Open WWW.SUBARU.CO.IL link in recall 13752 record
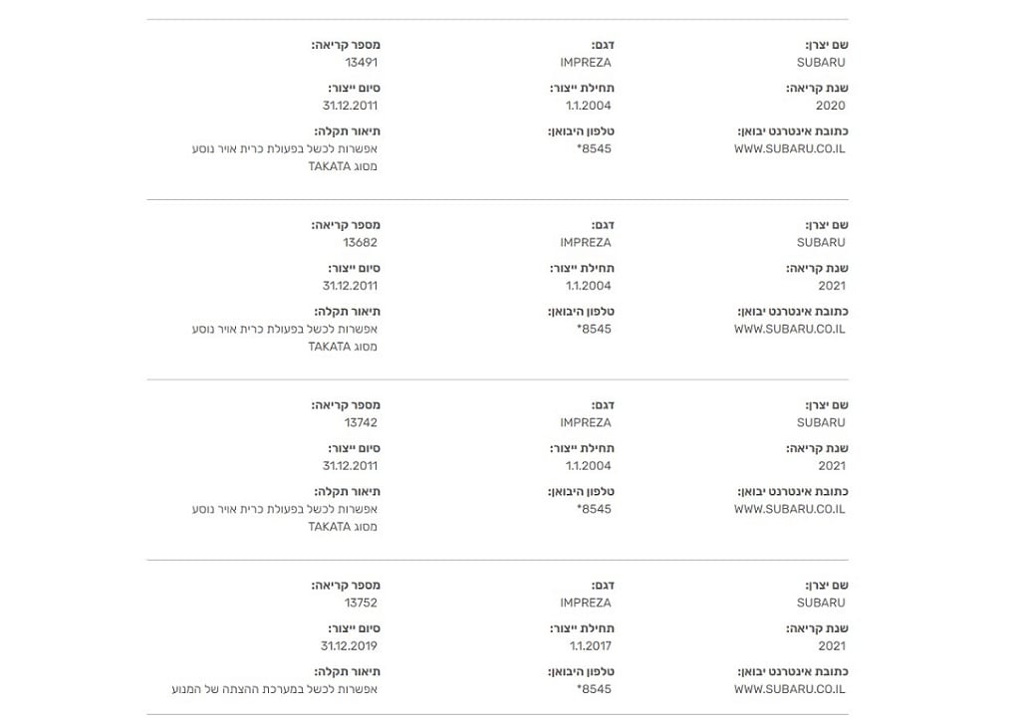This screenshot has width=1024, height=726. pos(789,689)
